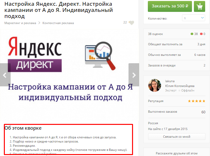Image resolution: width=210 pixels, height=156 pixels.
Task: Show the previous slide with left arrow
Action: [5, 75]
